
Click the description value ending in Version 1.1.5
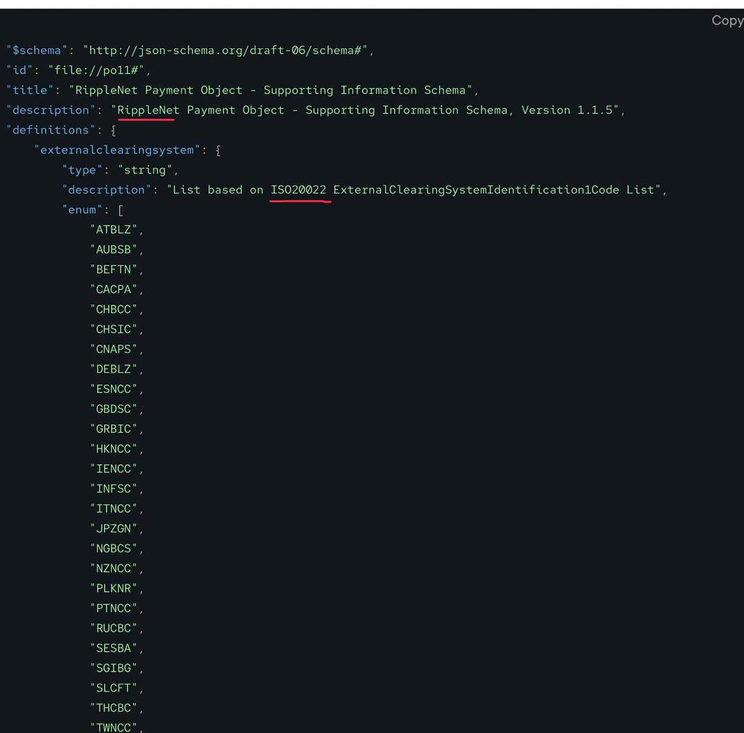point(365,110)
